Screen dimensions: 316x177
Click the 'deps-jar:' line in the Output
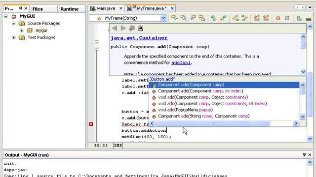16,170
